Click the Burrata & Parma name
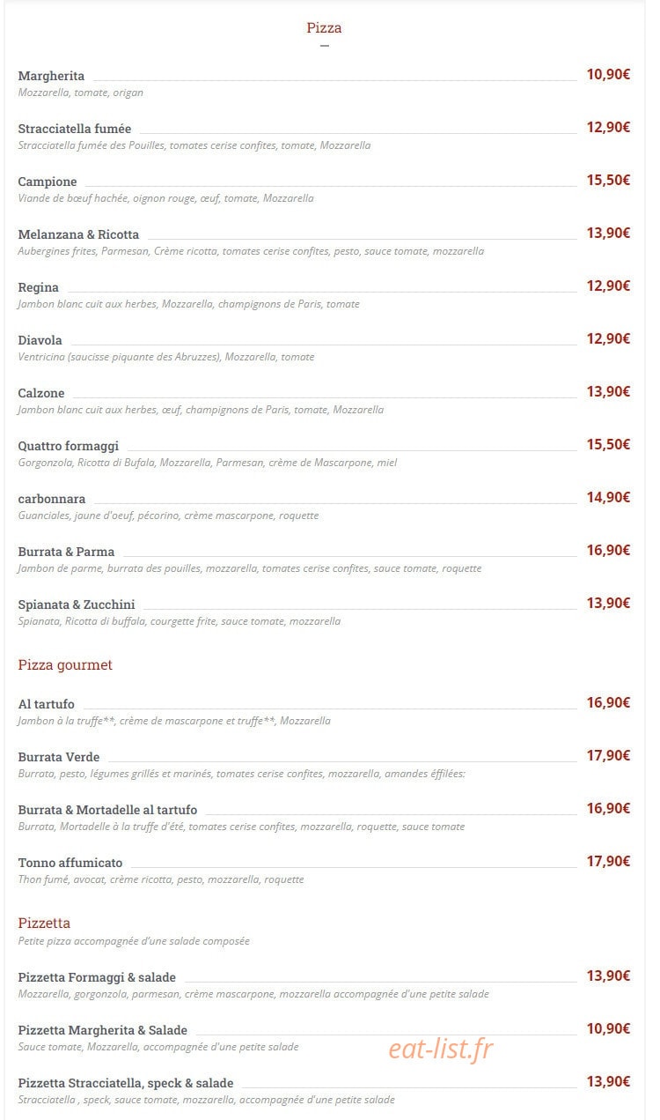Viewport: 660px width, 1120px height. click(x=66, y=552)
